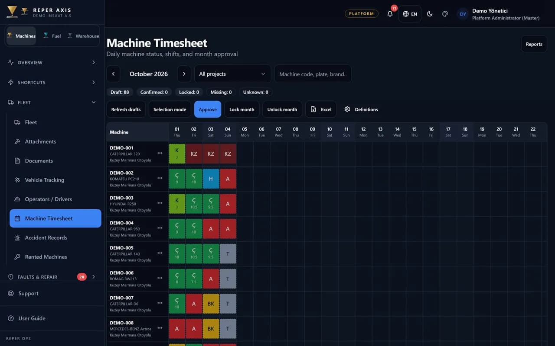Image resolution: width=555 pixels, height=346 pixels.
Task: Open the DY user avatar
Action: coord(463,14)
